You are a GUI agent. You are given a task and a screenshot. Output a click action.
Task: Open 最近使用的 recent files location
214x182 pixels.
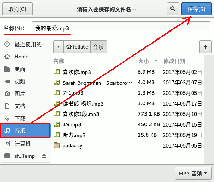tap(25, 44)
